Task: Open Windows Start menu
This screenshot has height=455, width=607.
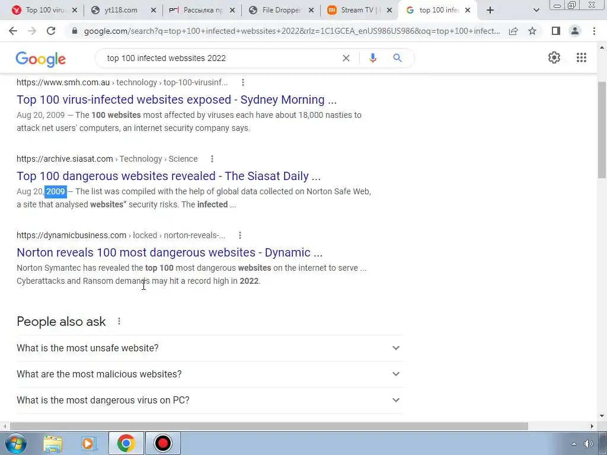Action: coord(15,443)
